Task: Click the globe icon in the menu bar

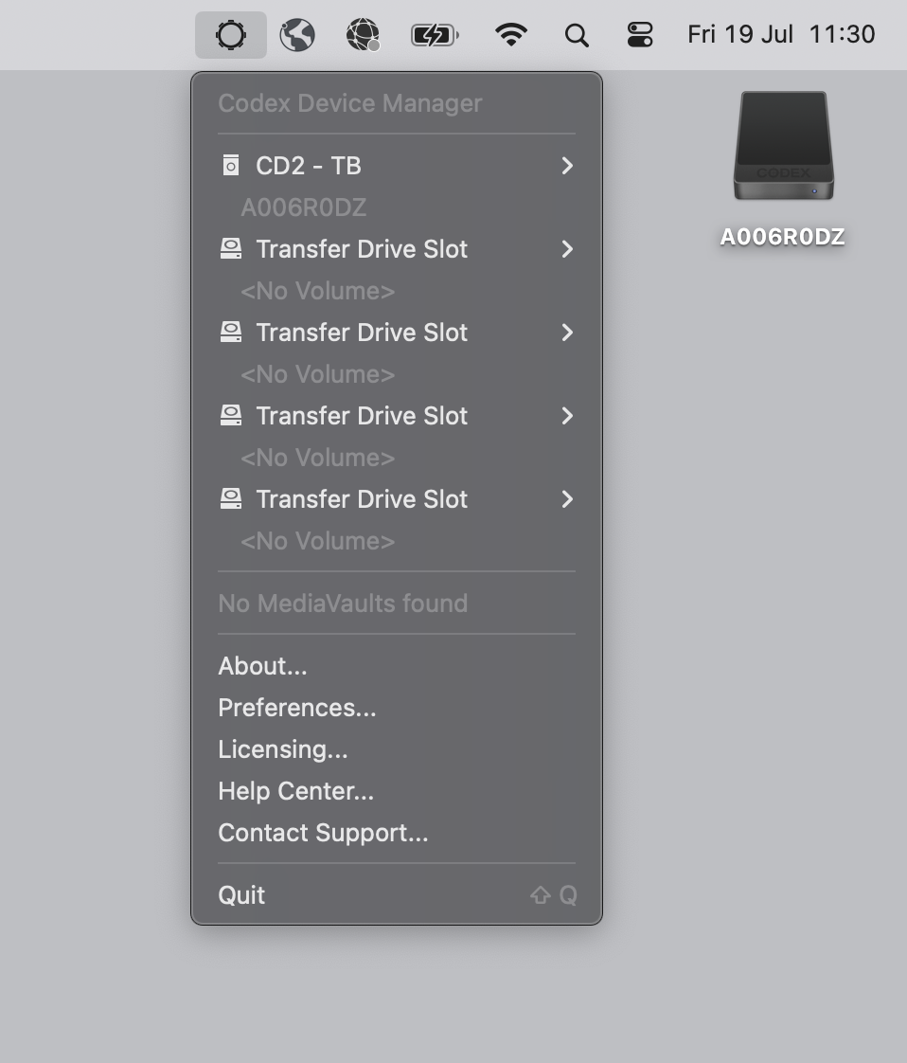Action: [x=297, y=34]
